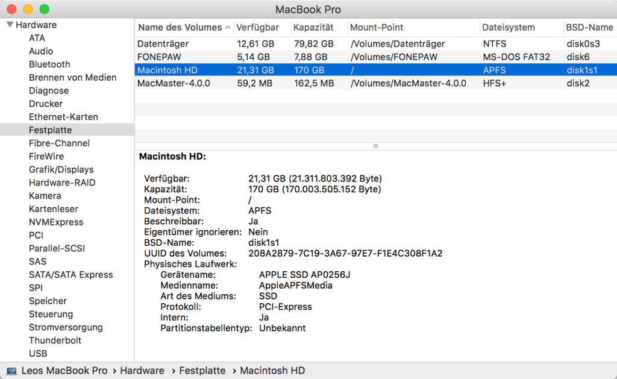Image resolution: width=617 pixels, height=379 pixels.
Task: Click the BSD-Name column header
Action: point(589,28)
